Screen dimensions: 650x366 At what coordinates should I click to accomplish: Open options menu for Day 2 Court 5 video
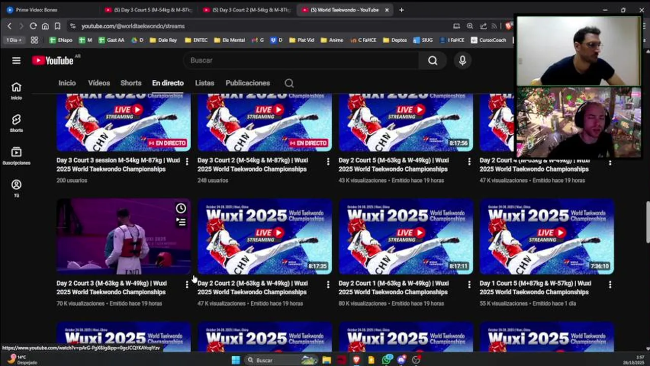click(x=469, y=162)
